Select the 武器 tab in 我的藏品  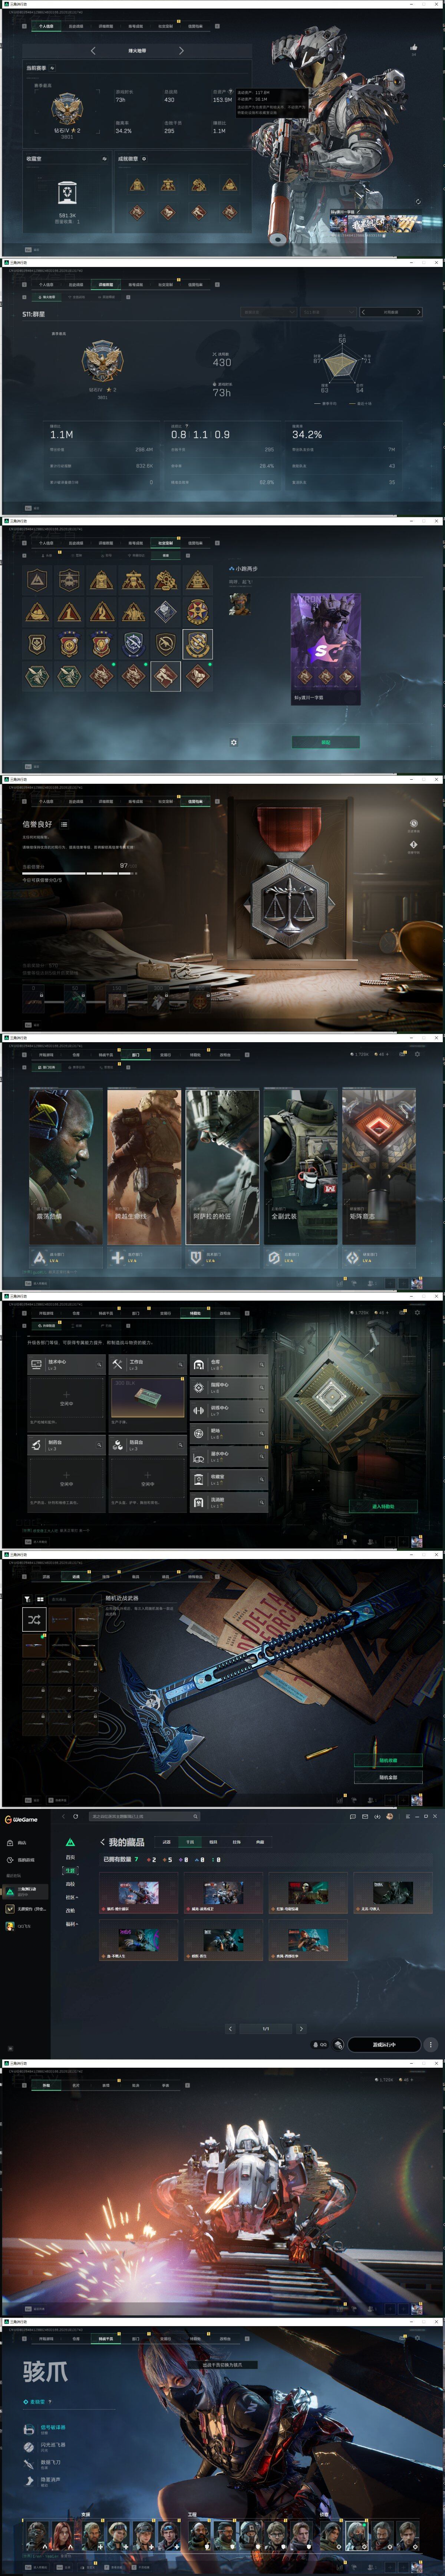pos(167,1842)
